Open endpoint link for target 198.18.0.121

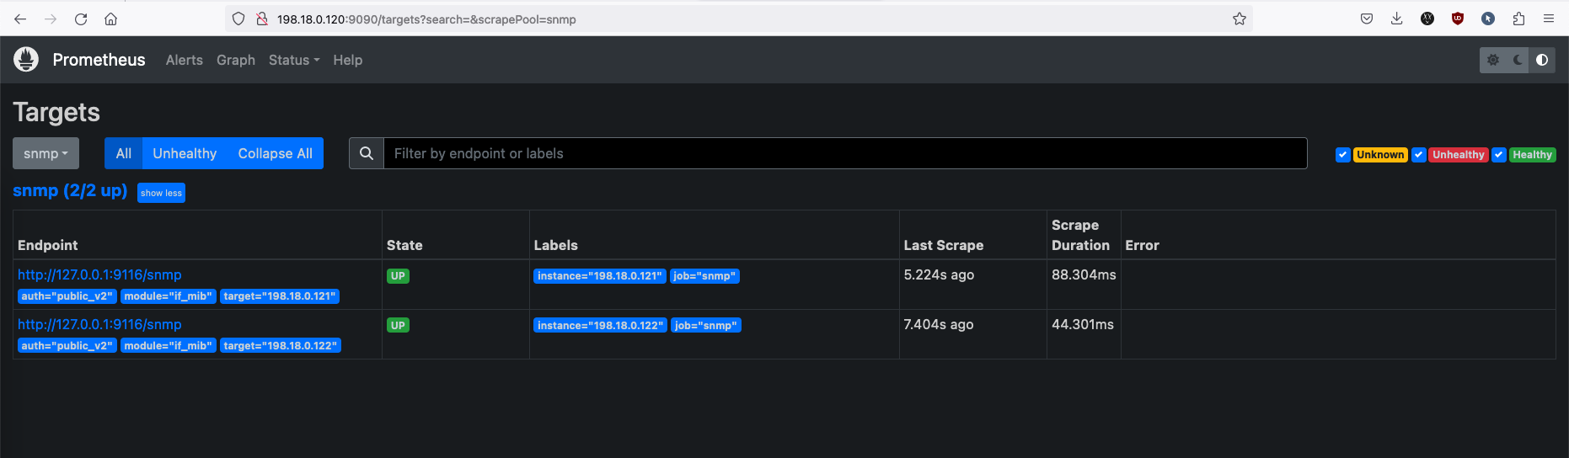point(99,274)
